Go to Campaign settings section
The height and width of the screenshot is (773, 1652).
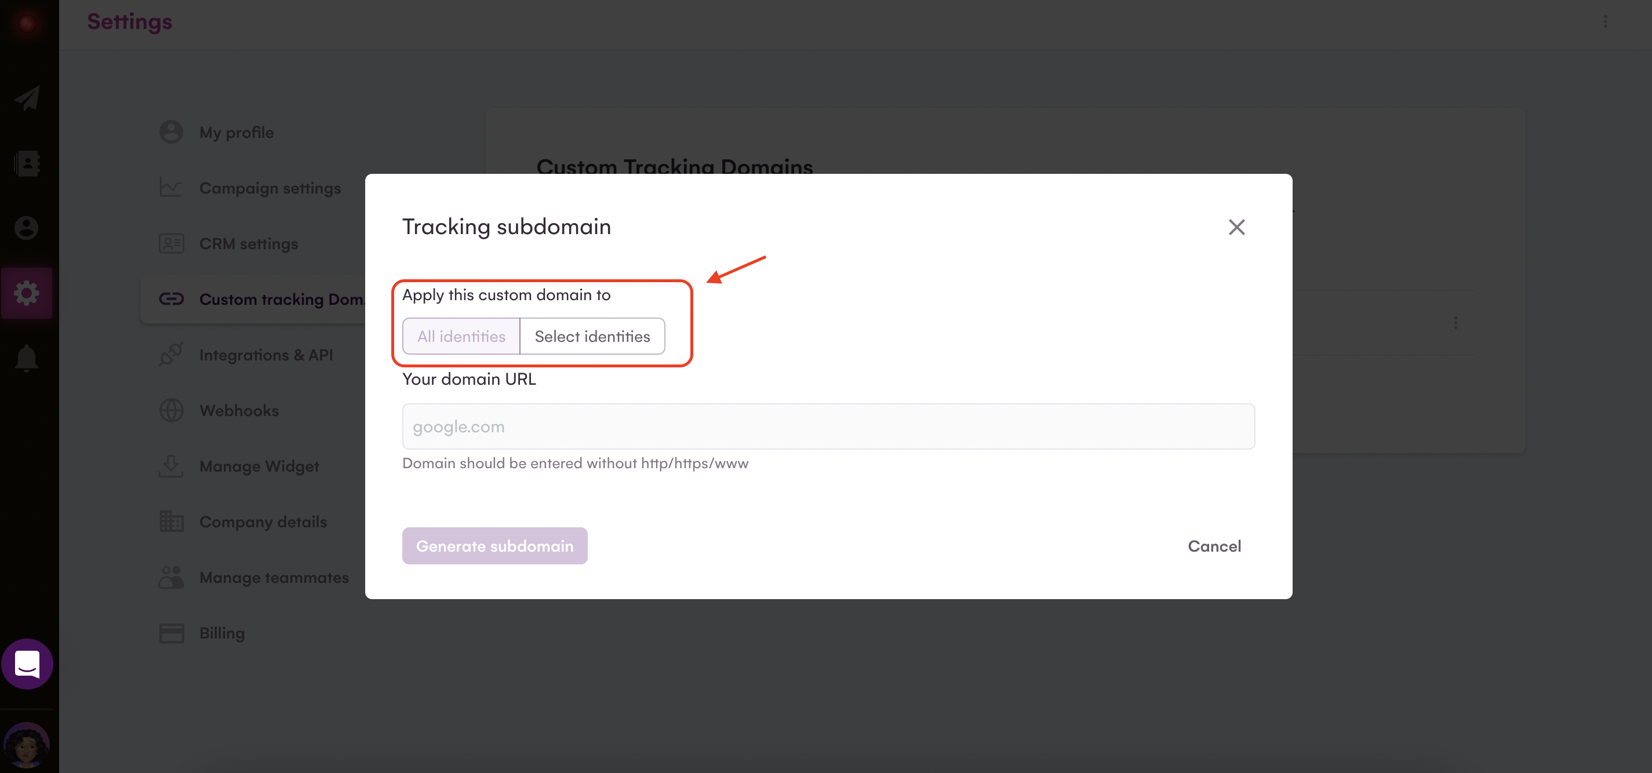coord(270,188)
